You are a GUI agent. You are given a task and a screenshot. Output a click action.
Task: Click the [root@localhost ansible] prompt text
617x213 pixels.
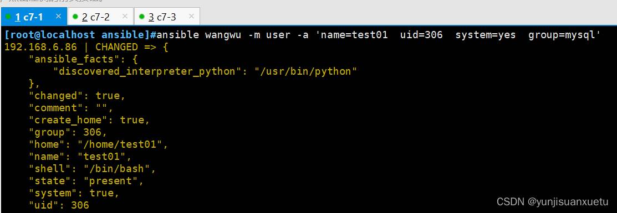[77, 35]
